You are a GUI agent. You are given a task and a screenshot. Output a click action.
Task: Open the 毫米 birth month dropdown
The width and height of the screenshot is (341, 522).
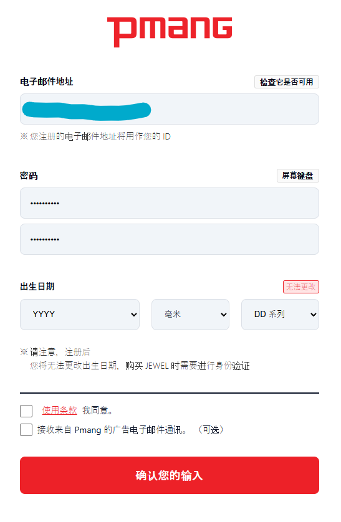[x=190, y=315]
